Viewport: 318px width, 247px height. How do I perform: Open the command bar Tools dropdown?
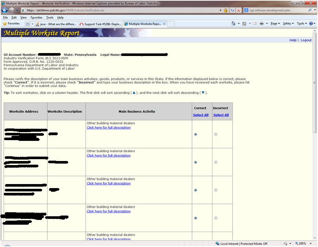click(x=302, y=23)
